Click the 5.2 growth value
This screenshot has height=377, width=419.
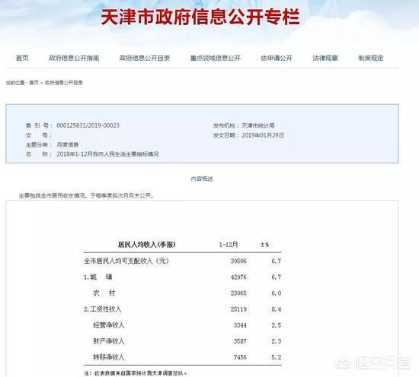(x=277, y=357)
